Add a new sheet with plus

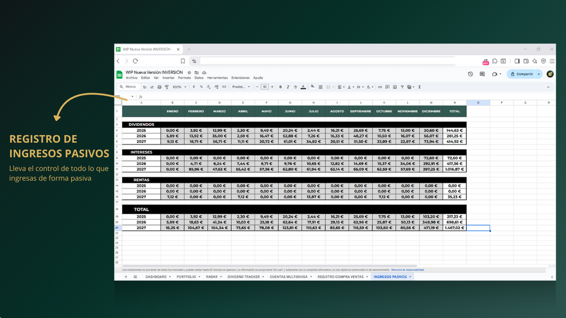[x=126, y=277]
